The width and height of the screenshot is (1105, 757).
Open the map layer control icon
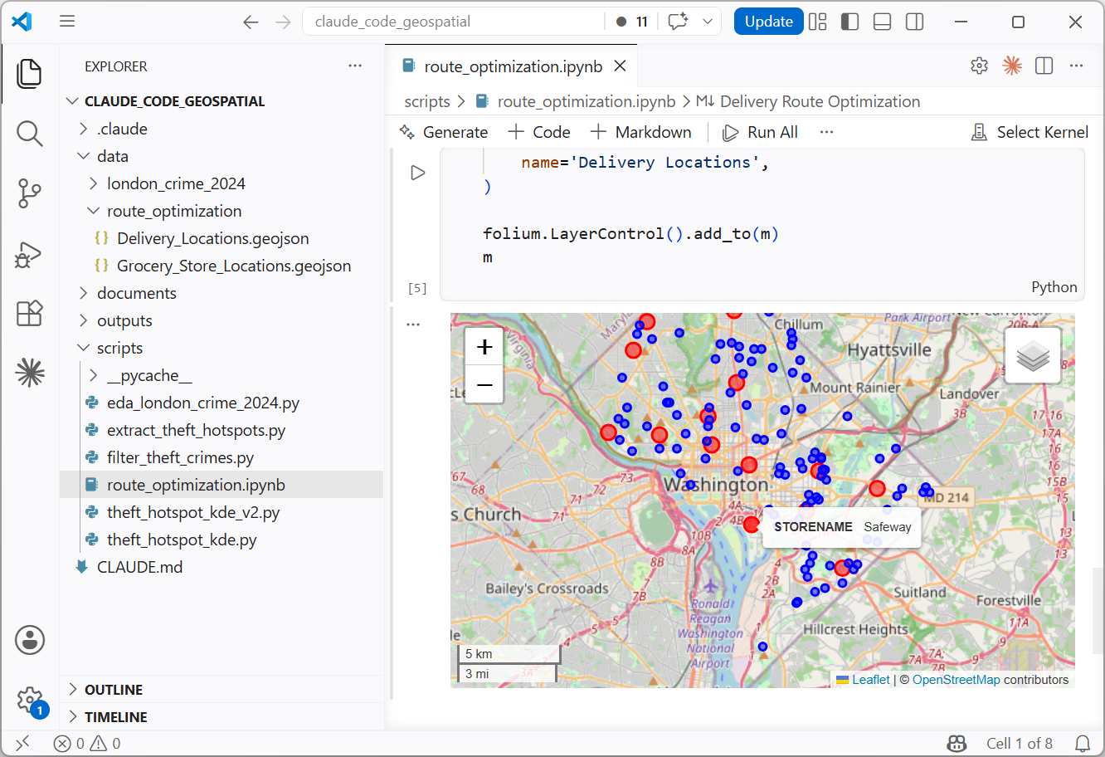[x=1033, y=355]
